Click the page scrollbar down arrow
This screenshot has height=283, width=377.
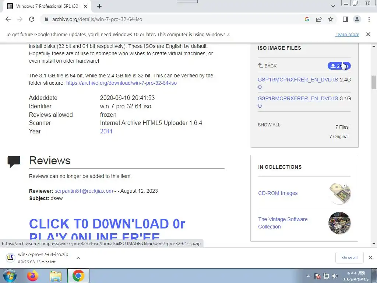coord(374,244)
